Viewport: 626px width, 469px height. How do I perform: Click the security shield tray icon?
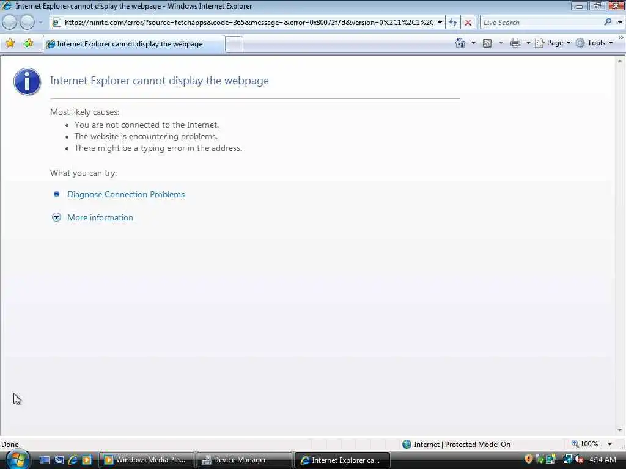pos(529,459)
